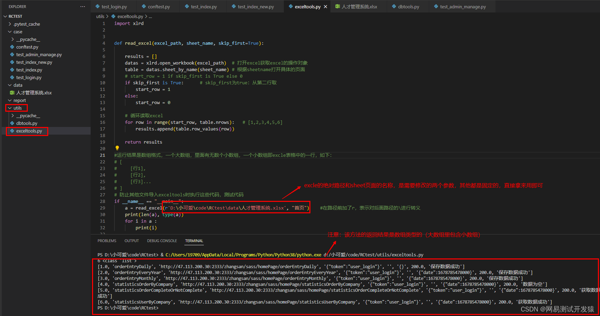Click Python icon on test_login.py tab

(98, 7)
